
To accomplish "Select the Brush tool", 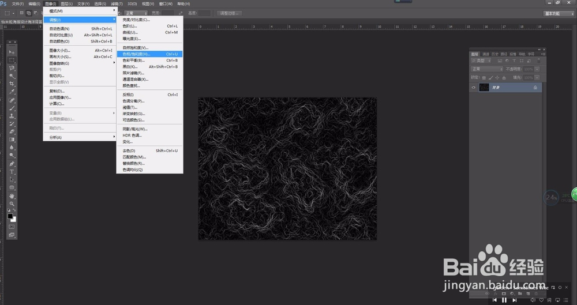I will click(12, 108).
